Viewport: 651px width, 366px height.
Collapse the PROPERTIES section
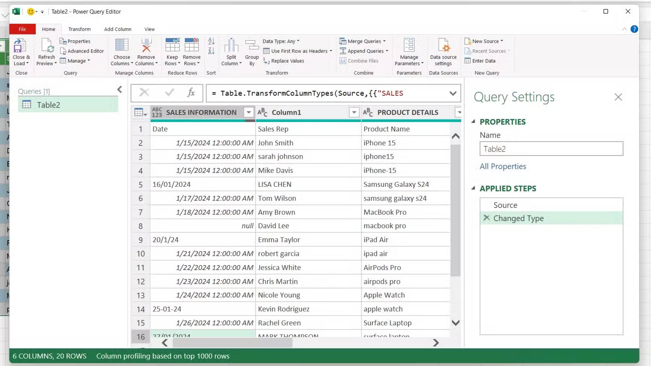(x=473, y=122)
